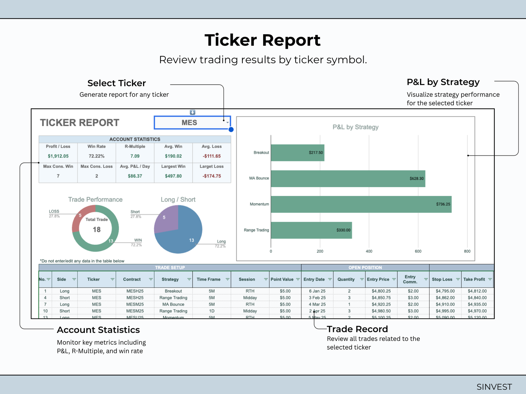Image resolution: width=526 pixels, height=394 pixels.
Task: Select the Largest Loss value -$174.75
Action: (x=212, y=176)
